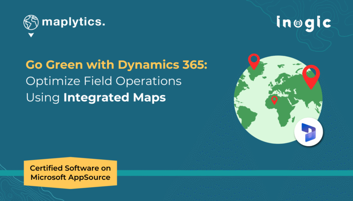
Task: Click the green globe illustration
Action: 278,100
